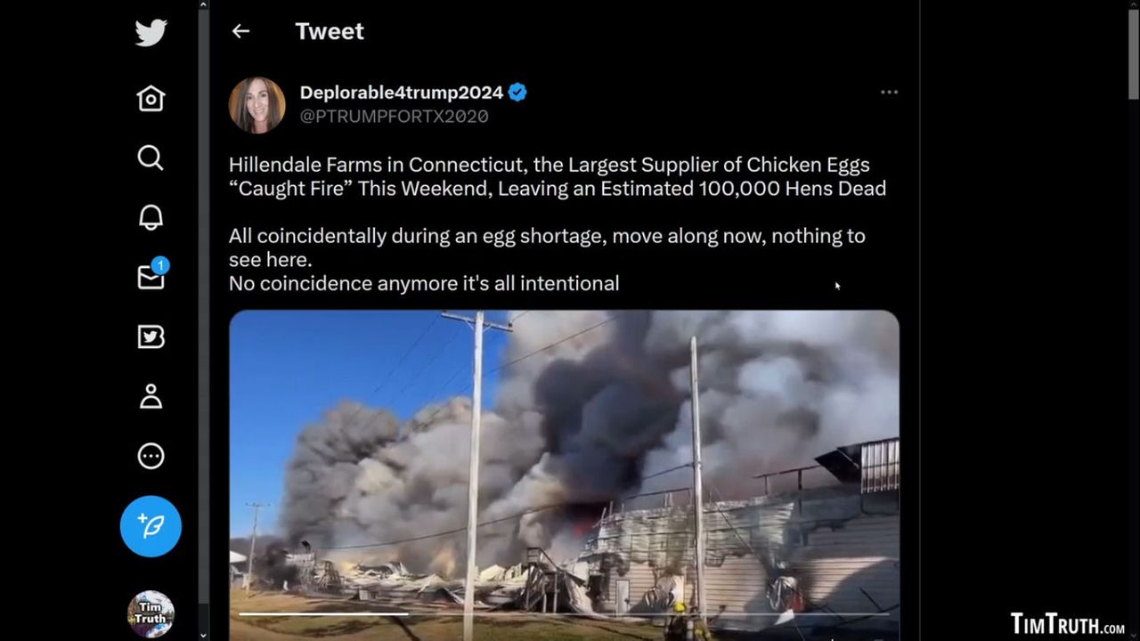1140x641 pixels.
Task: Open the Profile person icon
Action: (151, 396)
